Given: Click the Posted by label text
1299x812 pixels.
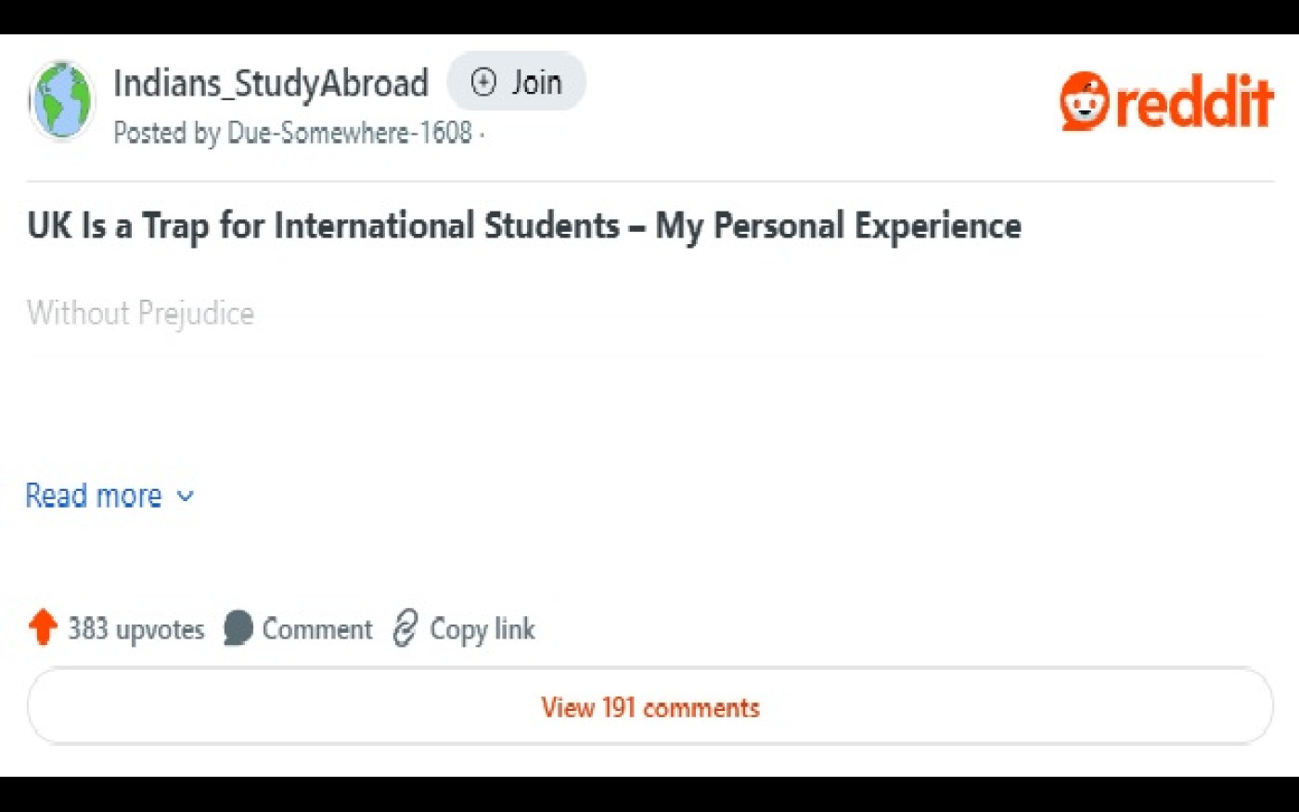Looking at the screenshot, I should 167,133.
